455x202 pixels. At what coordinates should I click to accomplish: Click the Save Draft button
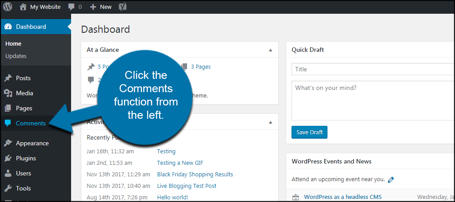pos(309,132)
